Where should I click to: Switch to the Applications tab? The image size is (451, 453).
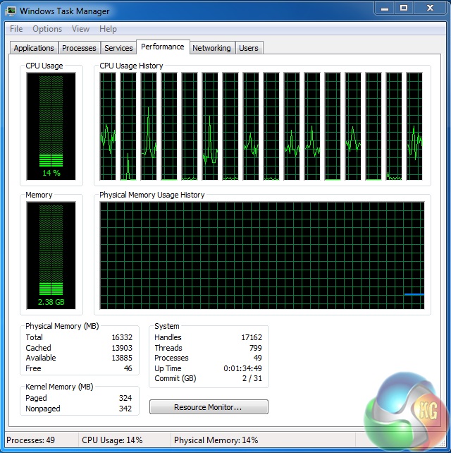click(34, 48)
